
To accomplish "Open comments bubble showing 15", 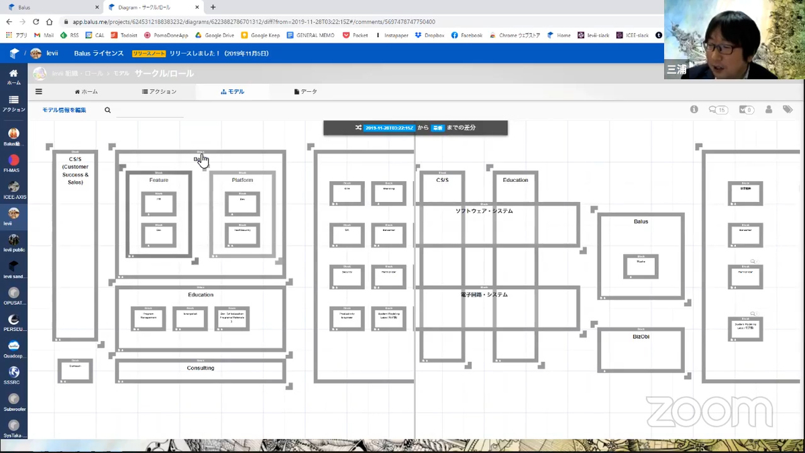I will tap(718, 109).
